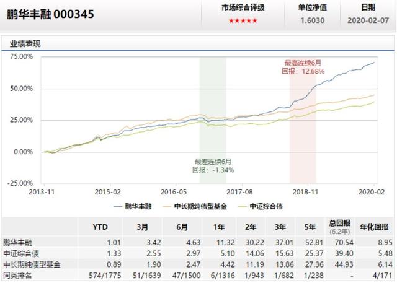
Task: Click 中长期纯债型基金 total return 44.93
Action: pos(344,264)
